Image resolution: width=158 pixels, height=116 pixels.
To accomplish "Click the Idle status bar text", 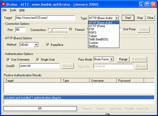I will coord(108,114).
